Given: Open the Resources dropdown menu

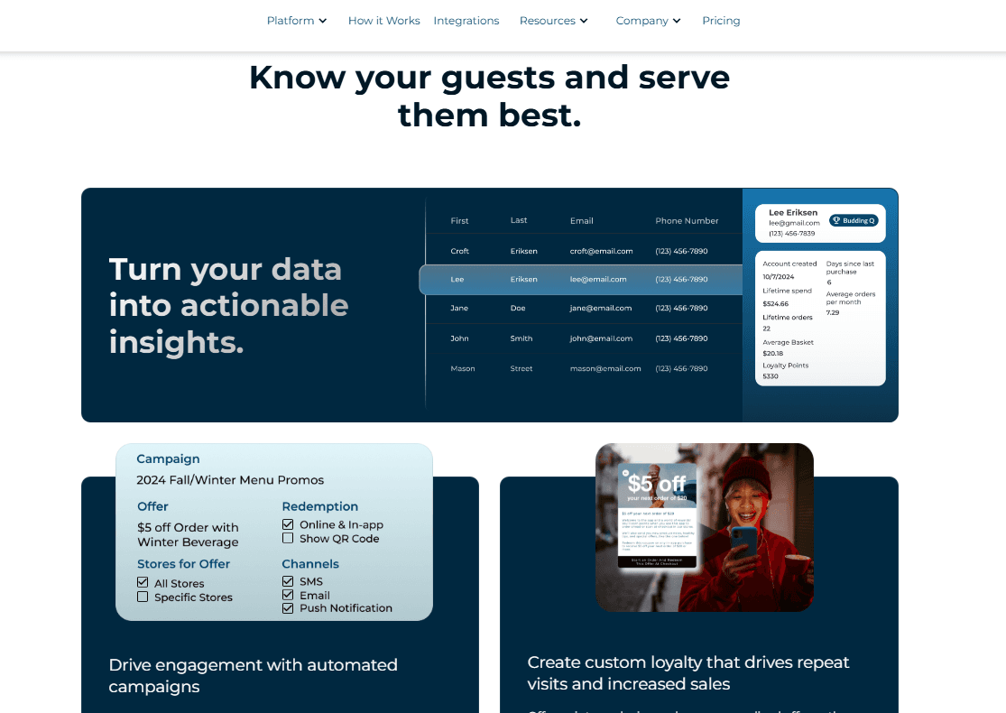Looking at the screenshot, I should (553, 20).
